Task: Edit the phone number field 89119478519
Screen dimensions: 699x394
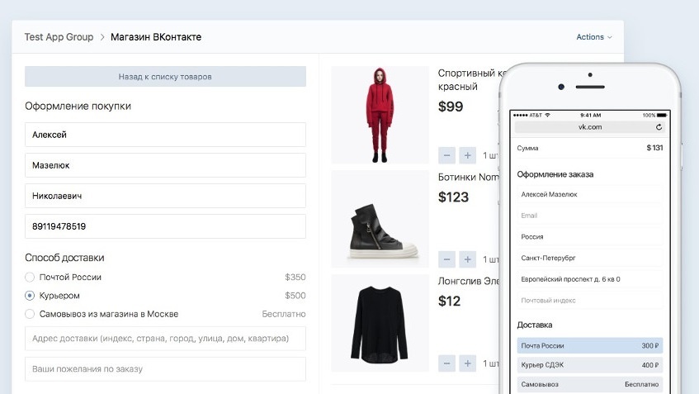Action: point(165,226)
